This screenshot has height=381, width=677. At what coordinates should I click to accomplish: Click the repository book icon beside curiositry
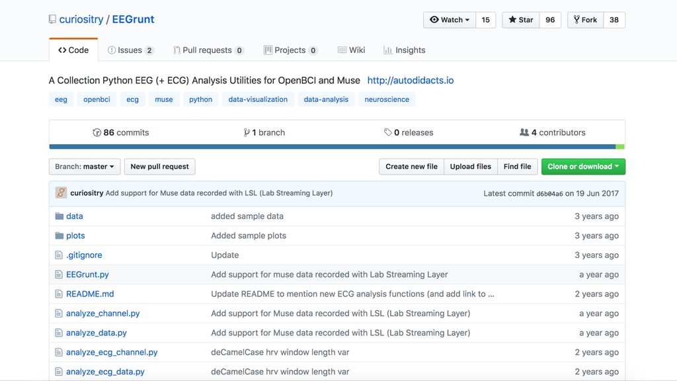pos(52,20)
